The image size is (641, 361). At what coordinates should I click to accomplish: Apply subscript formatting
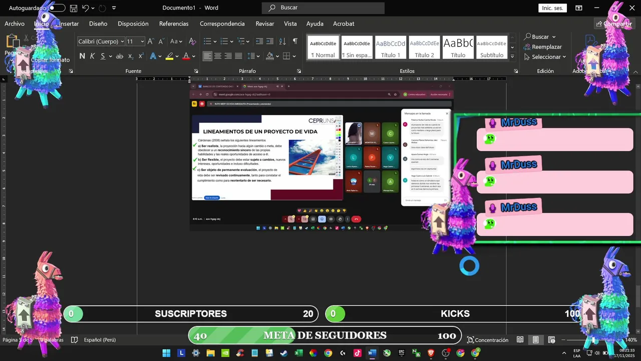(x=131, y=56)
